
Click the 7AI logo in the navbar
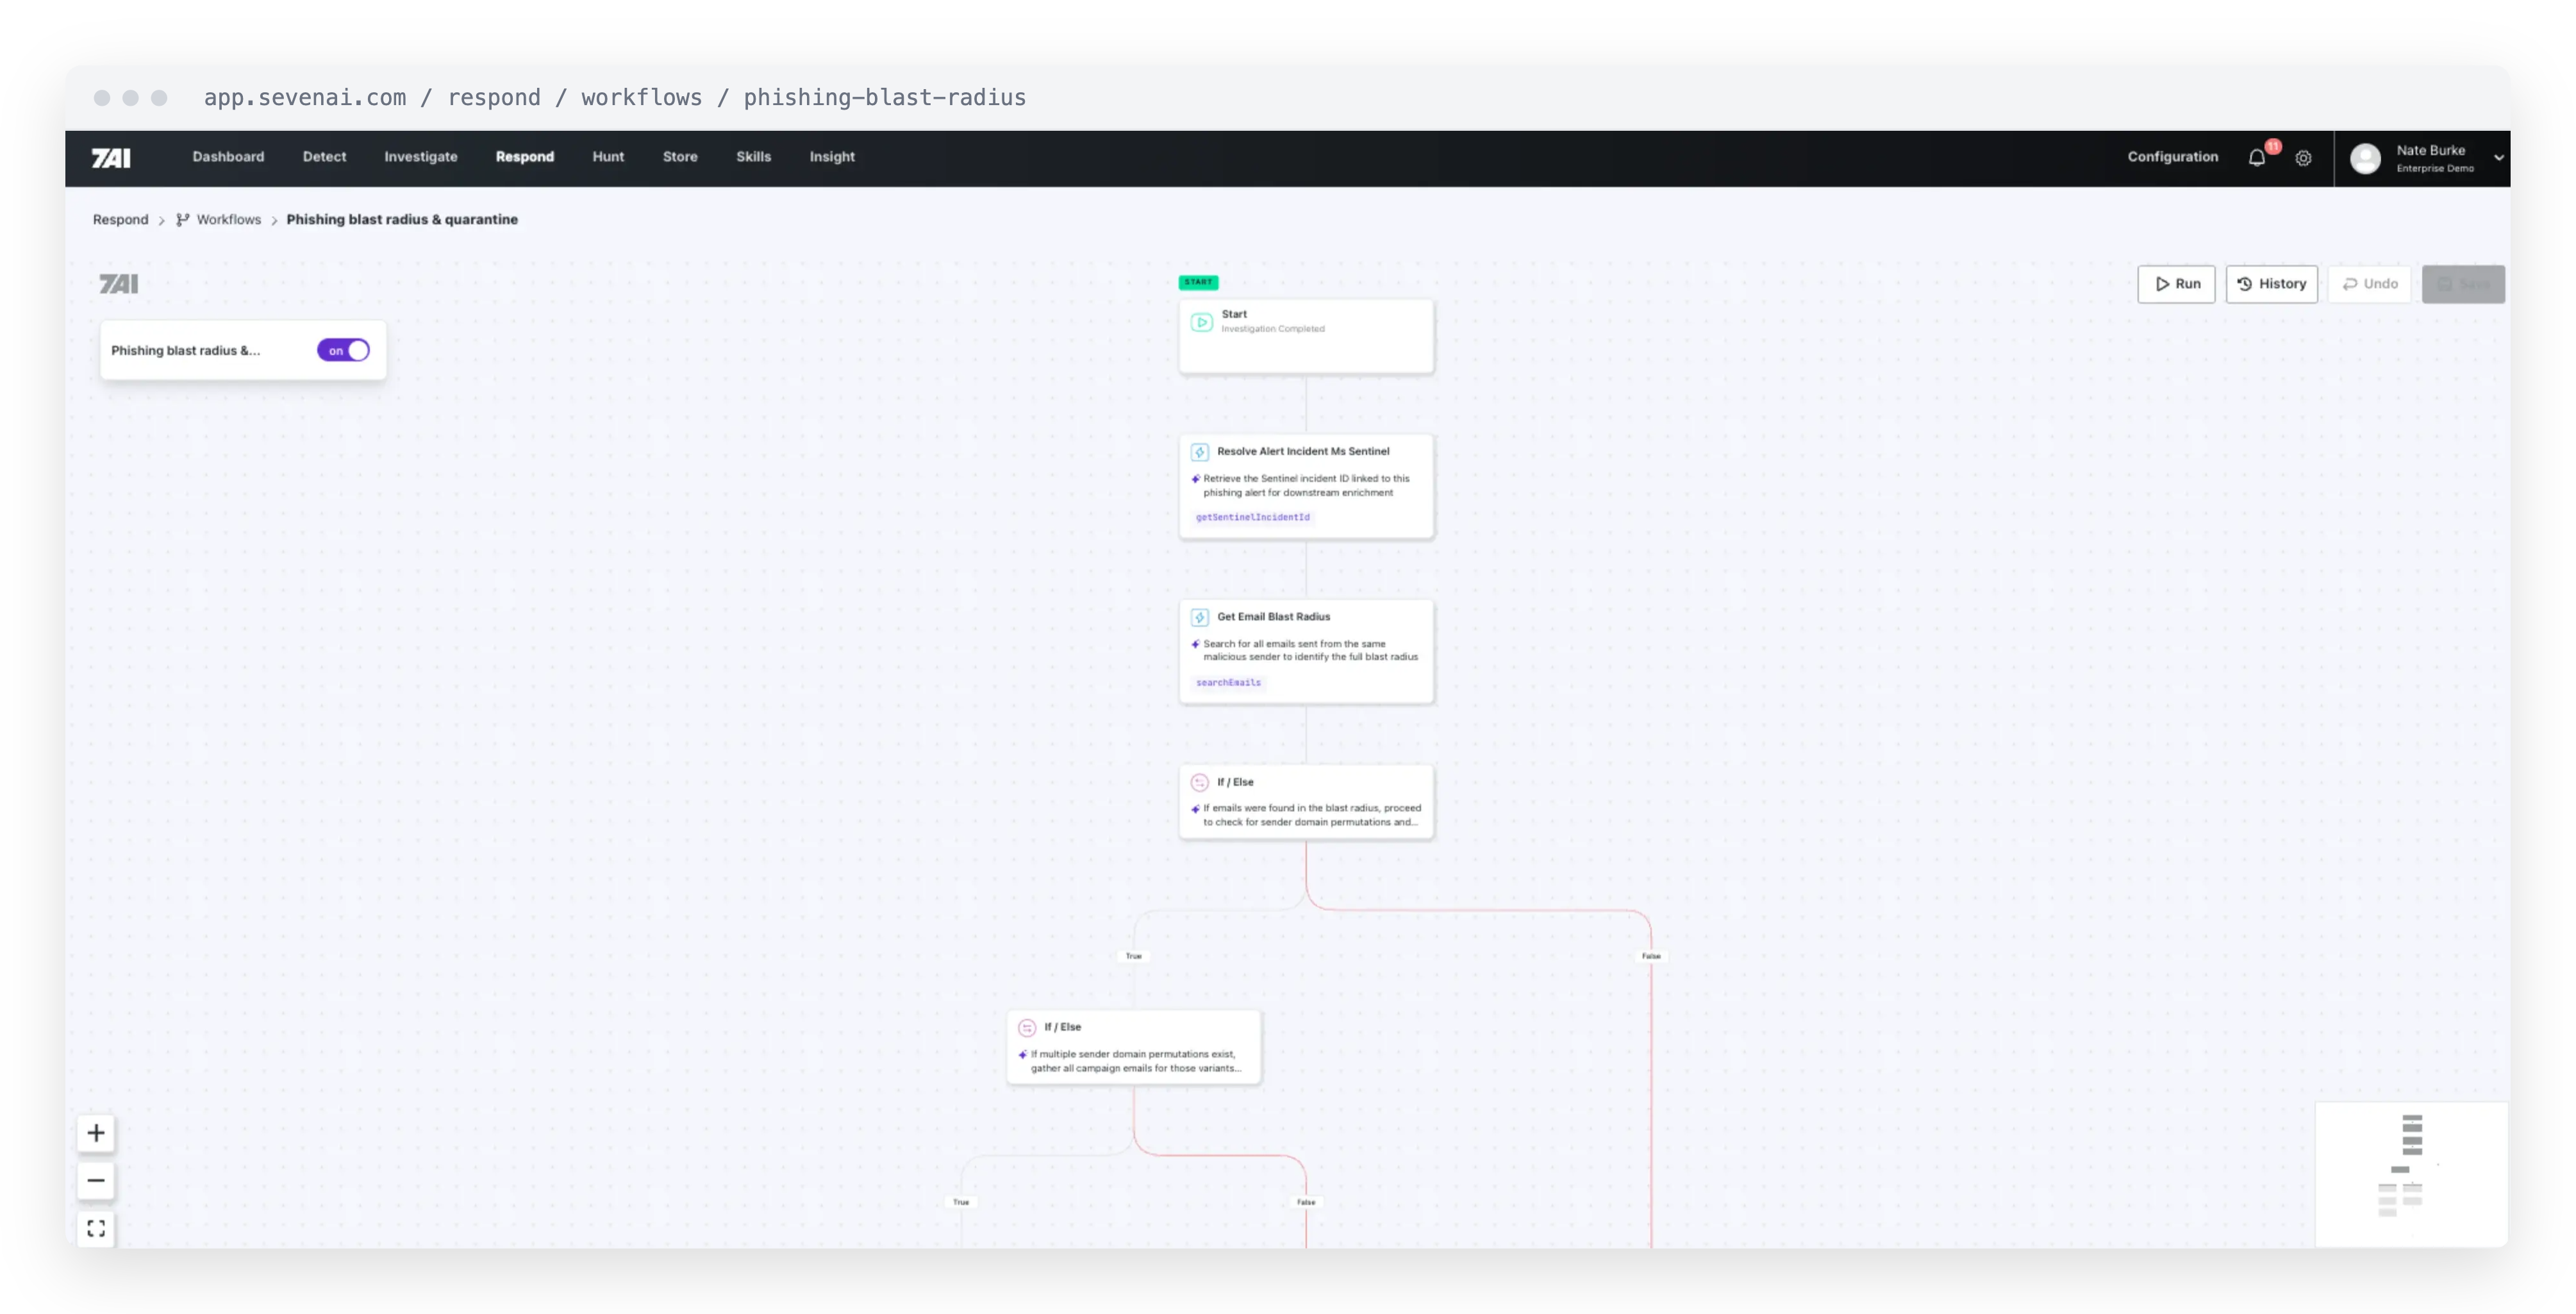(x=111, y=158)
